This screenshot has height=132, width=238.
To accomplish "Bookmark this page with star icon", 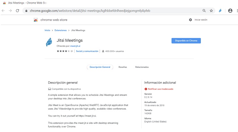I will pyautogui.click(x=211, y=10).
